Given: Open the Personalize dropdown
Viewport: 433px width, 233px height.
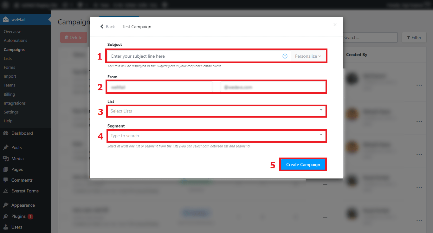Looking at the screenshot, I should click(307, 56).
